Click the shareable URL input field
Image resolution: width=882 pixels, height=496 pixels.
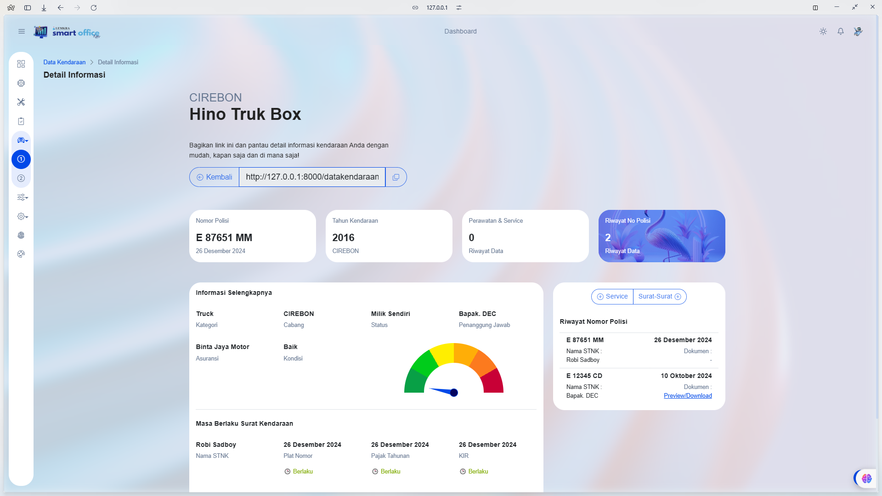tap(312, 177)
